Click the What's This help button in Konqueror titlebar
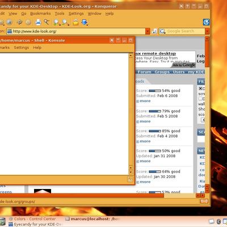This screenshot has width=227, height=227. click(187, 6)
